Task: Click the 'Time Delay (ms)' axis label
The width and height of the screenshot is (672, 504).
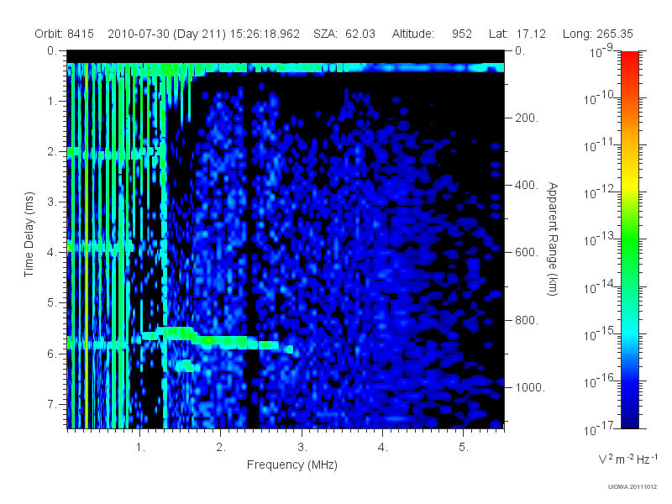Action: pyautogui.click(x=29, y=234)
